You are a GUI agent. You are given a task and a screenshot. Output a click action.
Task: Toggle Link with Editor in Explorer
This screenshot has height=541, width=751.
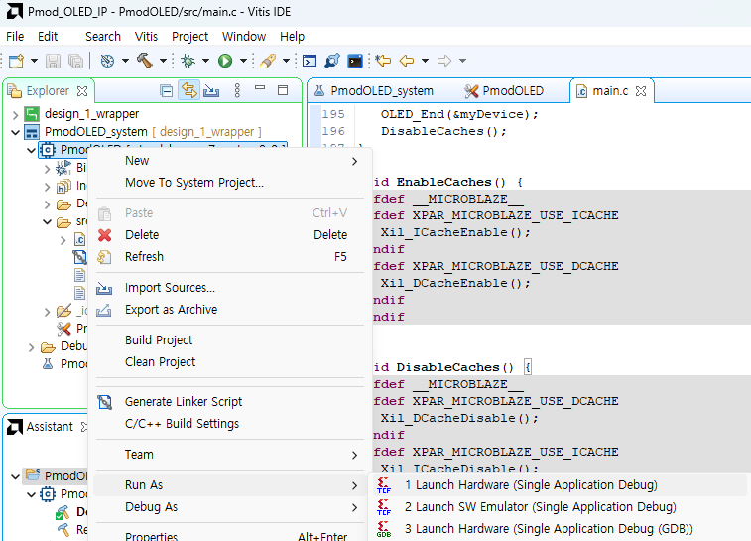pyautogui.click(x=188, y=90)
